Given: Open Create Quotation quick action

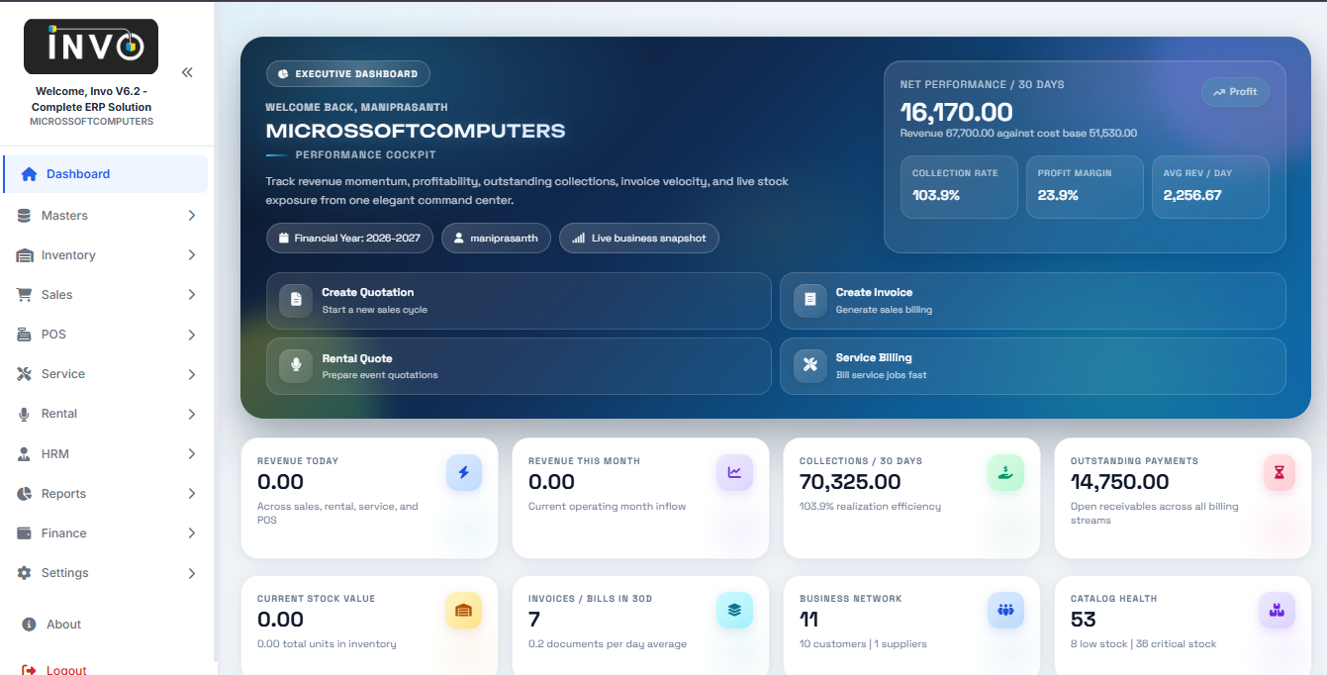Looking at the screenshot, I should coord(519,301).
